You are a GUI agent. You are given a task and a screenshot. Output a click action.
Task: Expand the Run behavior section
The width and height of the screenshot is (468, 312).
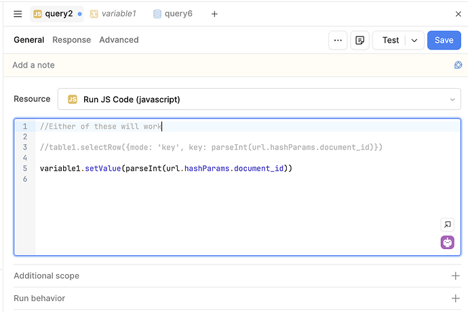pos(455,298)
